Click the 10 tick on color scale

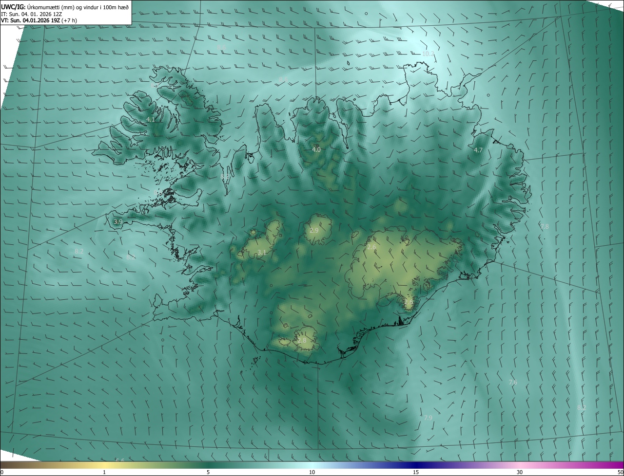point(312,472)
